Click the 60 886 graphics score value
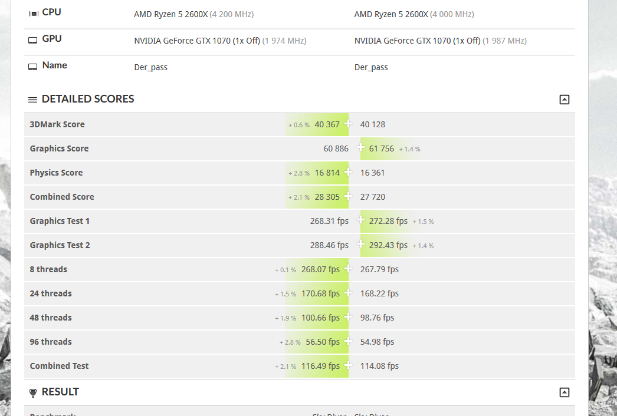This screenshot has height=416, width=617. point(336,148)
